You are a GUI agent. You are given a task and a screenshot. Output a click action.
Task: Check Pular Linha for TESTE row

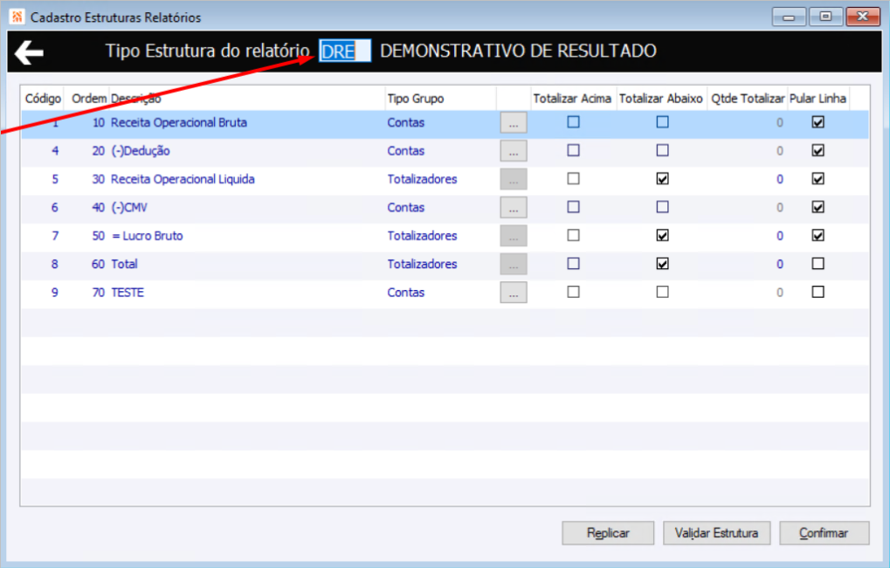tap(818, 292)
